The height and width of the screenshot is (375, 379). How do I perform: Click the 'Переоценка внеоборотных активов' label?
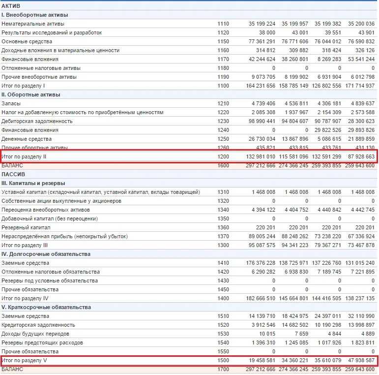pyautogui.click(x=46, y=210)
